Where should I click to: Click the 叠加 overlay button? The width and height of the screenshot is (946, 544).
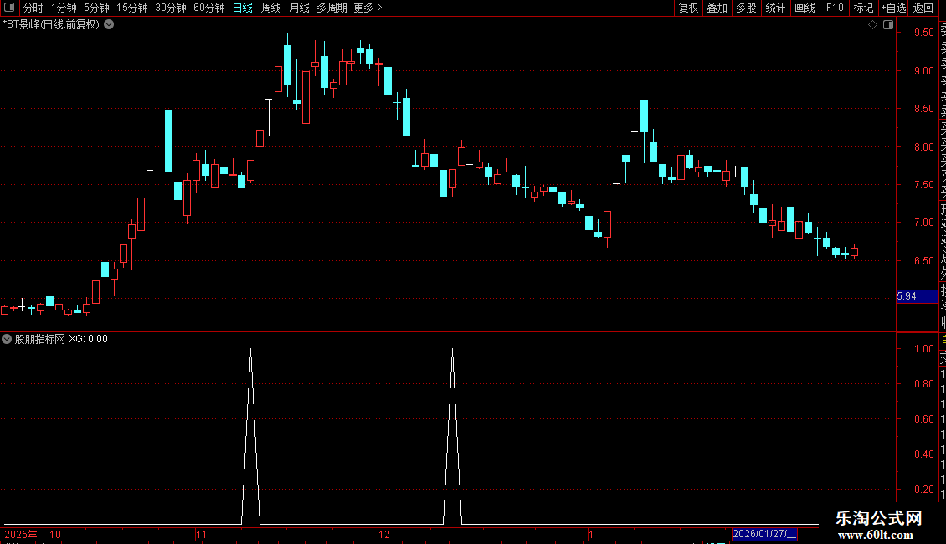[x=717, y=8]
